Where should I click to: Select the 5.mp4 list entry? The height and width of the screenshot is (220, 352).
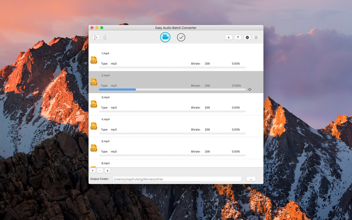(176, 148)
